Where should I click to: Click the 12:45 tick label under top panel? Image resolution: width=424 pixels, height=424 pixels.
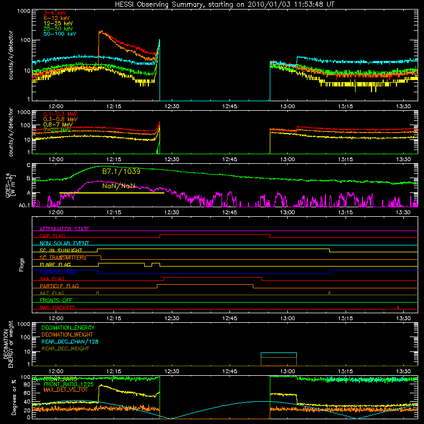[229, 107]
